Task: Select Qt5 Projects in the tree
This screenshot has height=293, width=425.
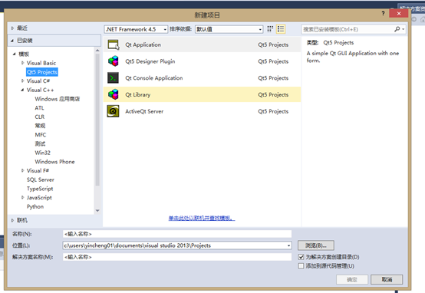Action: pyautogui.click(x=42, y=72)
